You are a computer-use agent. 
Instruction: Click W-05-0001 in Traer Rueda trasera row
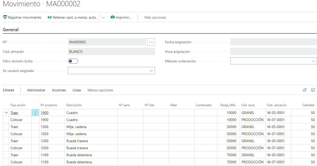(x=276, y=141)
